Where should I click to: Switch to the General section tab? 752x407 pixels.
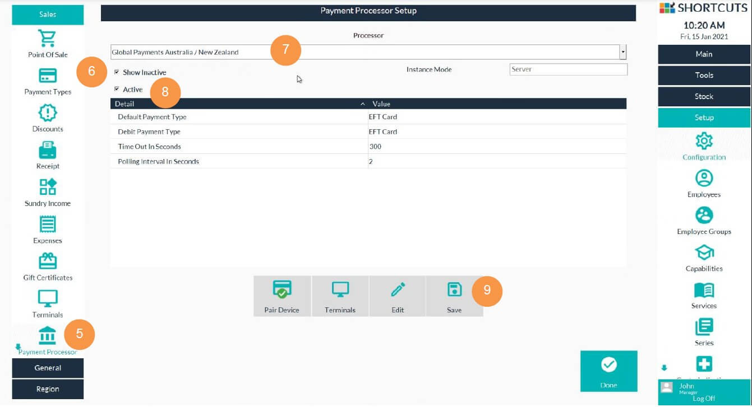point(48,368)
